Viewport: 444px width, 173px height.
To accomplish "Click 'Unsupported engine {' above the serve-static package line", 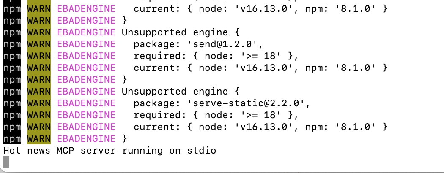I will click(181, 92).
